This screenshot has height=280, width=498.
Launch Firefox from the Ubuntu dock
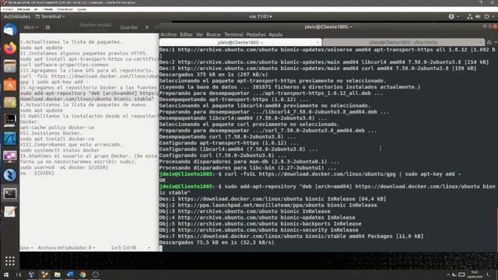click(x=10, y=48)
